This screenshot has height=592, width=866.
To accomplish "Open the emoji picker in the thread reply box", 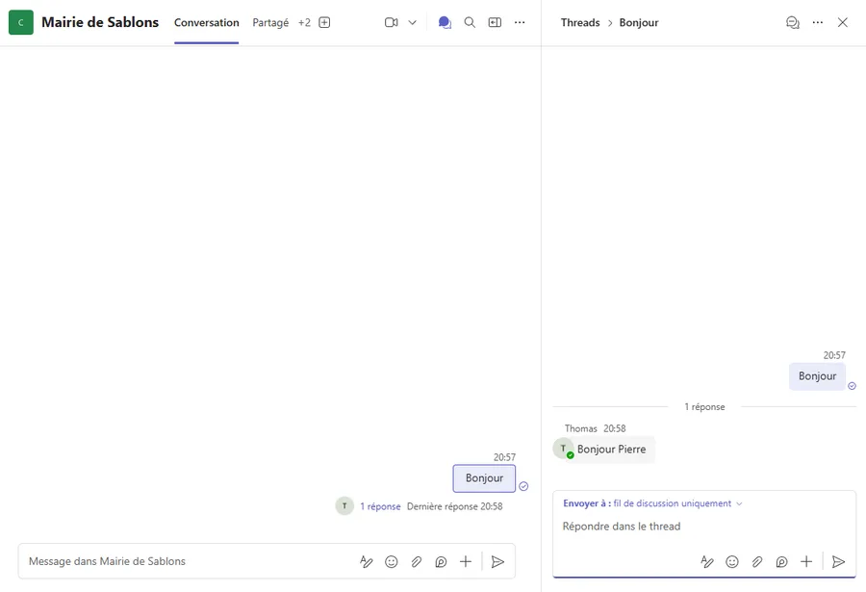I will tap(732, 561).
